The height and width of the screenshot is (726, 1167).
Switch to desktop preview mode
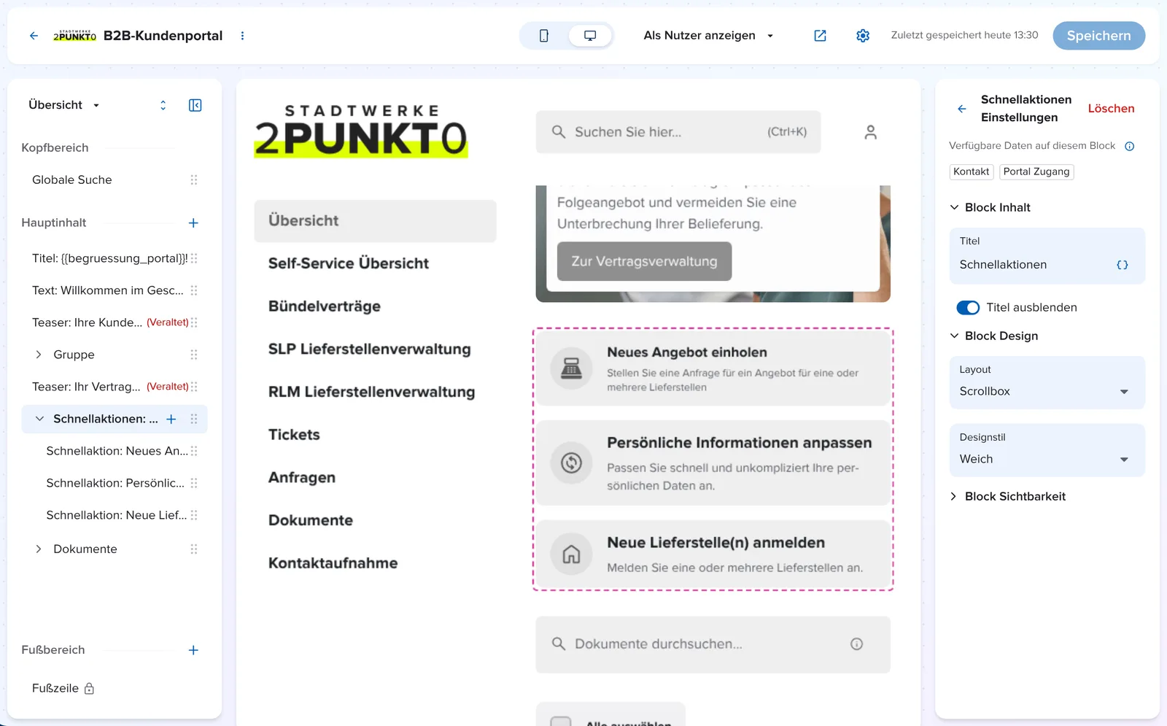590,36
